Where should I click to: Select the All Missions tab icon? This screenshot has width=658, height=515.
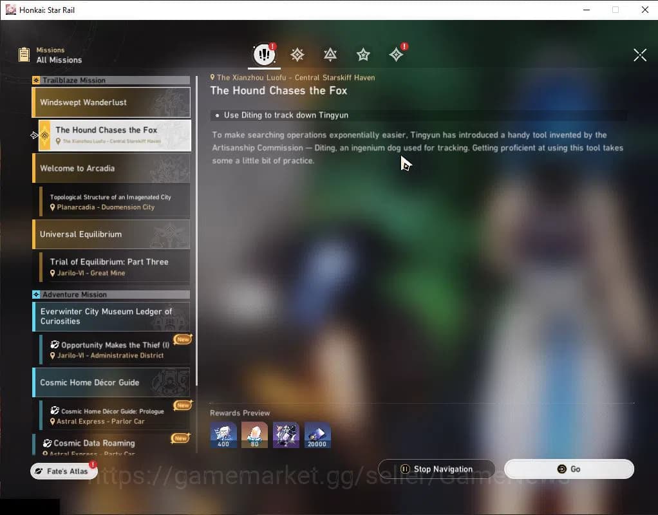265,54
